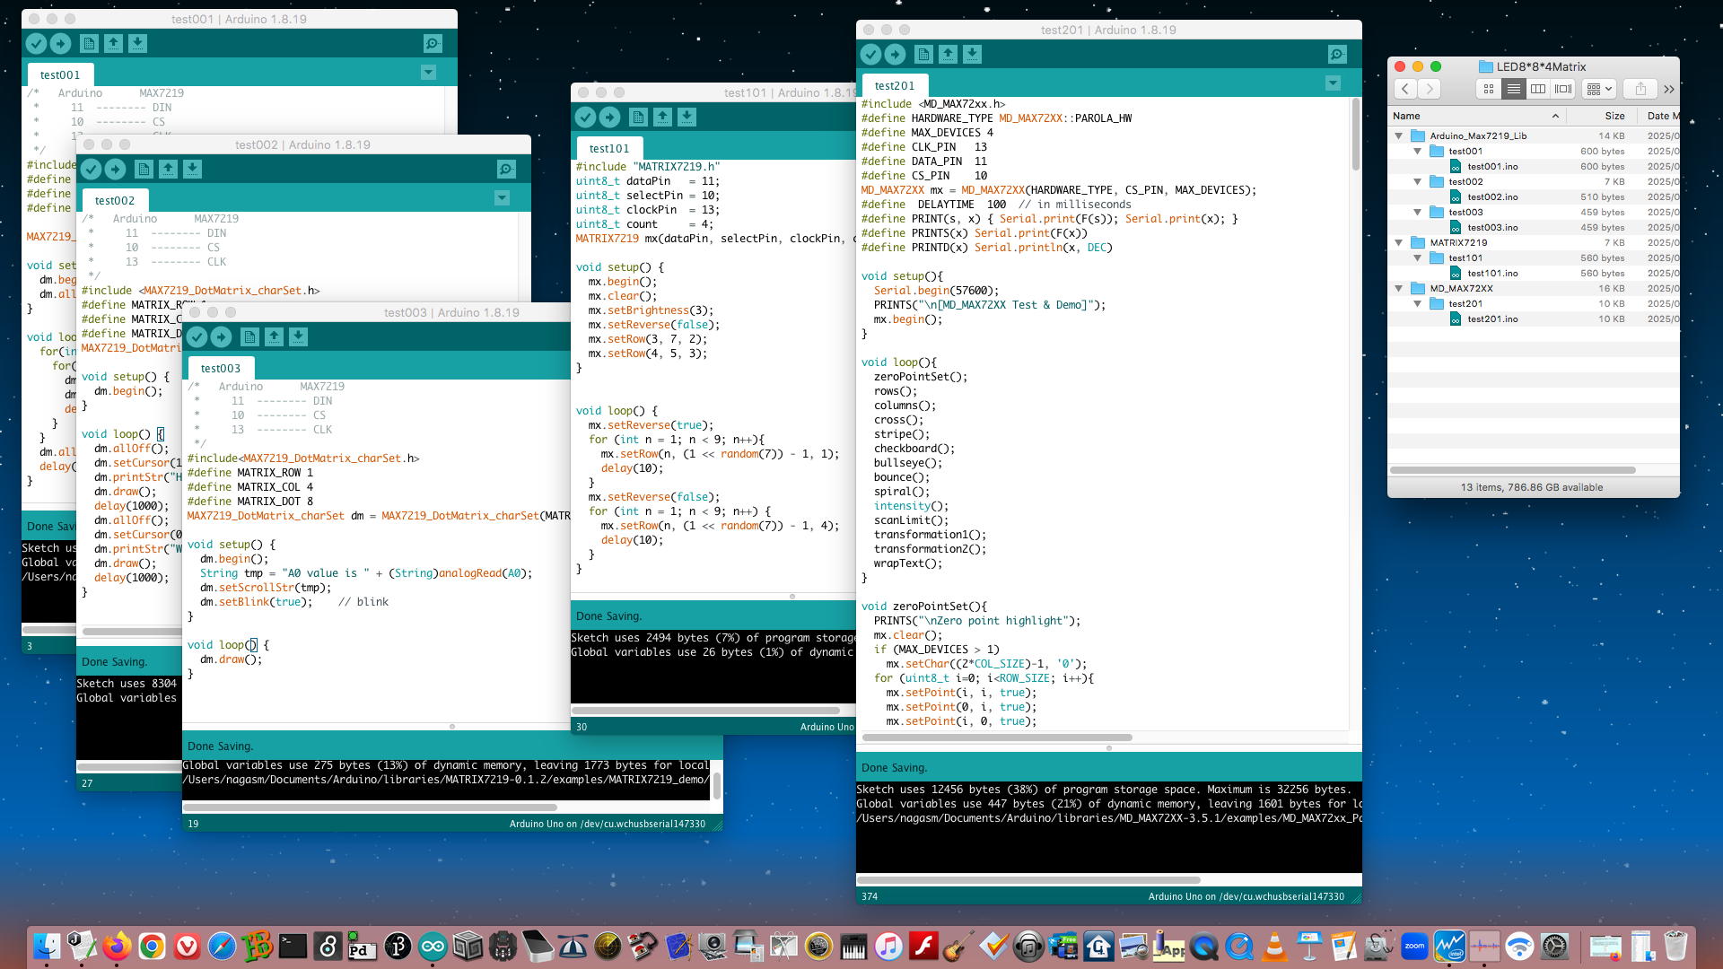1723x969 pixels.
Task: Click Upload button in test101 window
Action: pos(609,117)
